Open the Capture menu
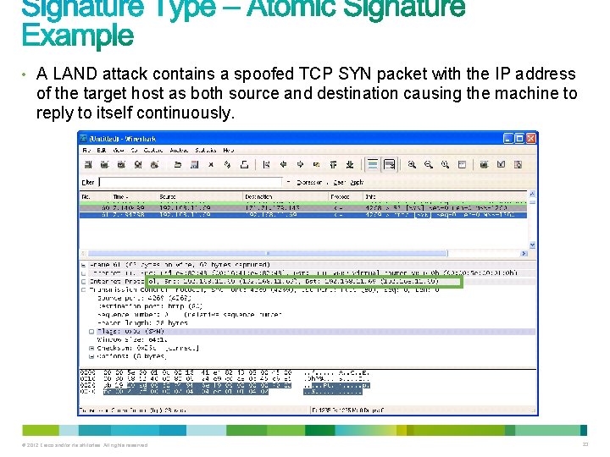This screenshot has width=610, height=457. pyautogui.click(x=153, y=151)
